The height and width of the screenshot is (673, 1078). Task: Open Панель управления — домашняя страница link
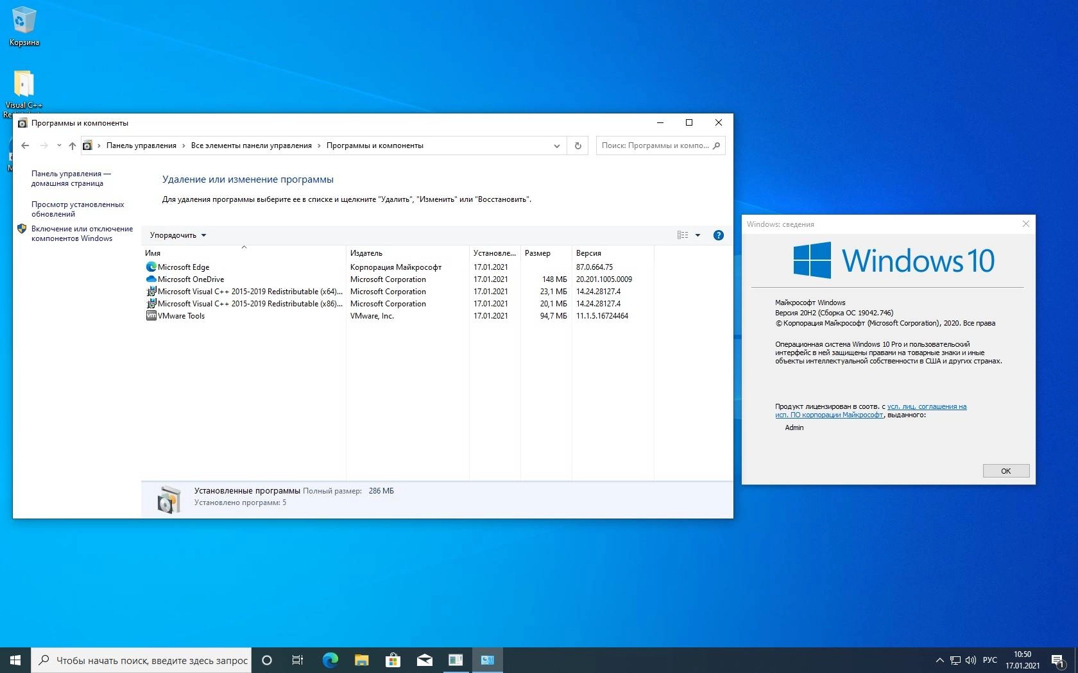71,178
